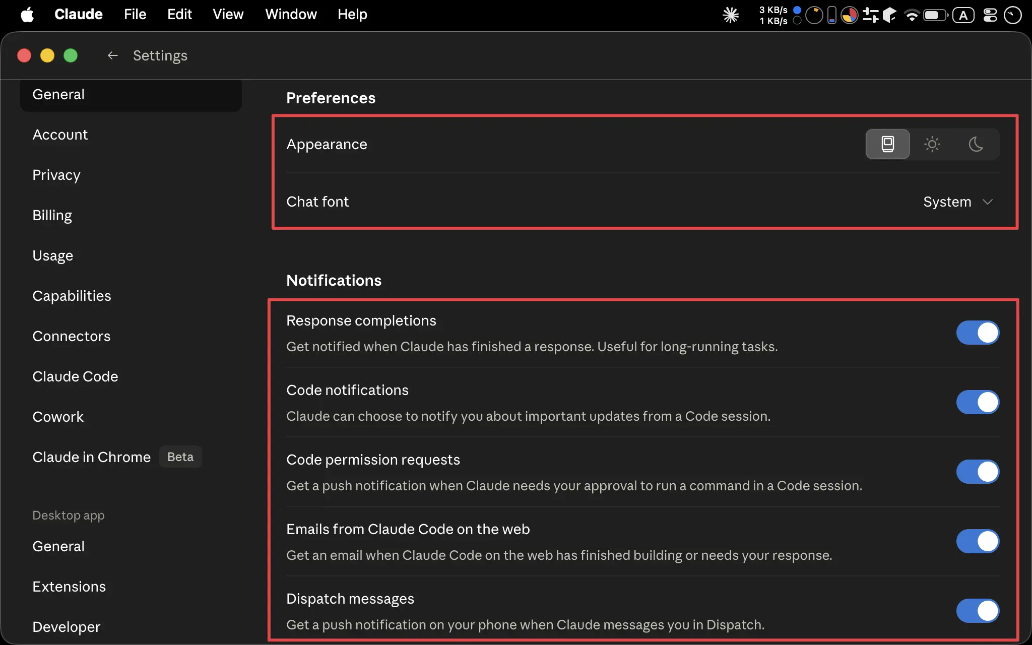This screenshot has width=1032, height=645.
Task: Switch to dark appearance moon icon
Action: [976, 144]
